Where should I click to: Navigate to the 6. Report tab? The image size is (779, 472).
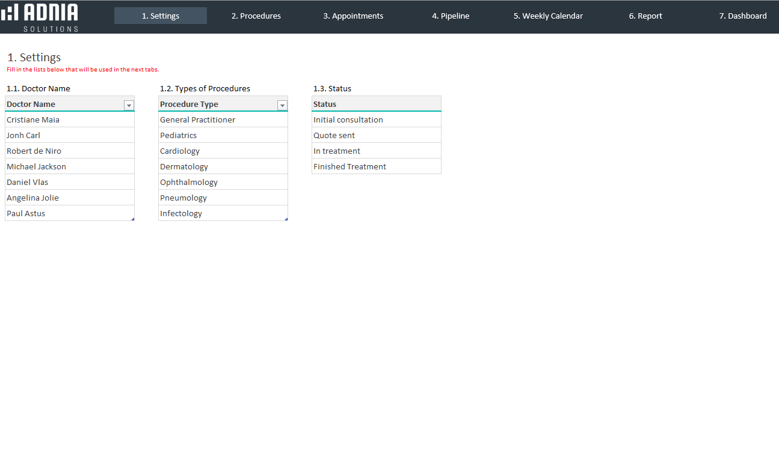pyautogui.click(x=645, y=16)
